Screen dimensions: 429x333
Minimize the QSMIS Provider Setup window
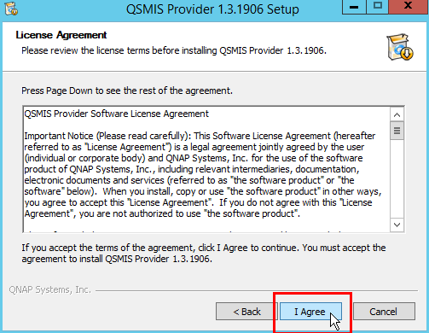354,7
